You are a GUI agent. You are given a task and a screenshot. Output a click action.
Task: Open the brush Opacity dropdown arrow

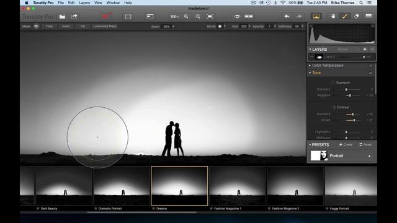click(x=275, y=26)
